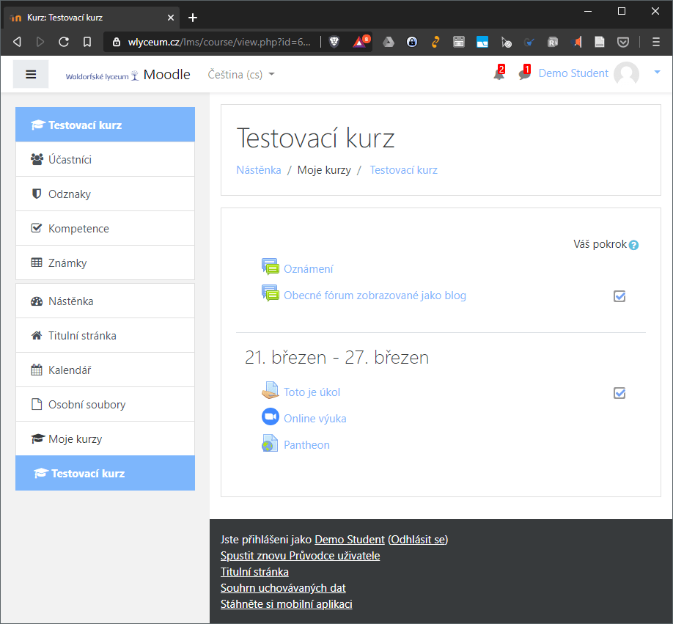The height and width of the screenshot is (624, 673).
Task: Reload the page with the browser refresh icon
Action: click(x=64, y=43)
